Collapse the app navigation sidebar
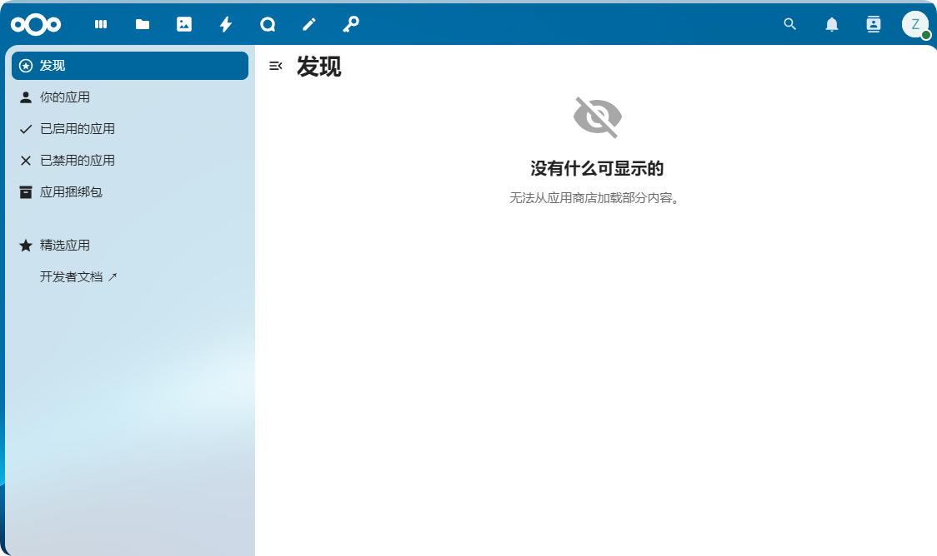937x556 pixels. click(276, 66)
